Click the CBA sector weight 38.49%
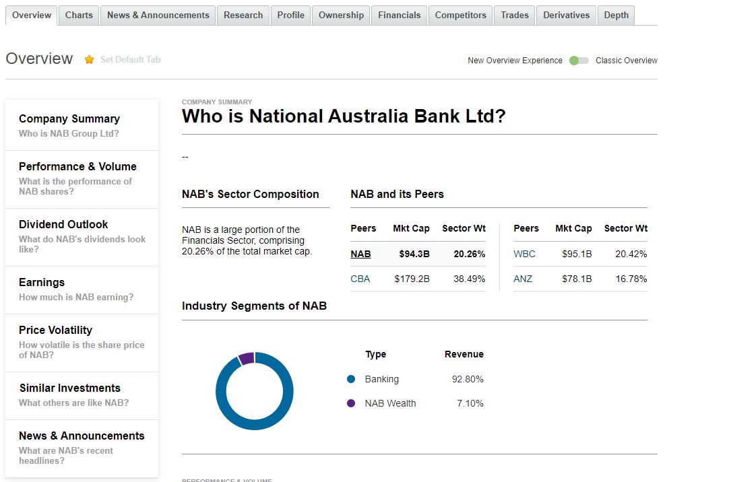731x482 pixels. coord(470,279)
